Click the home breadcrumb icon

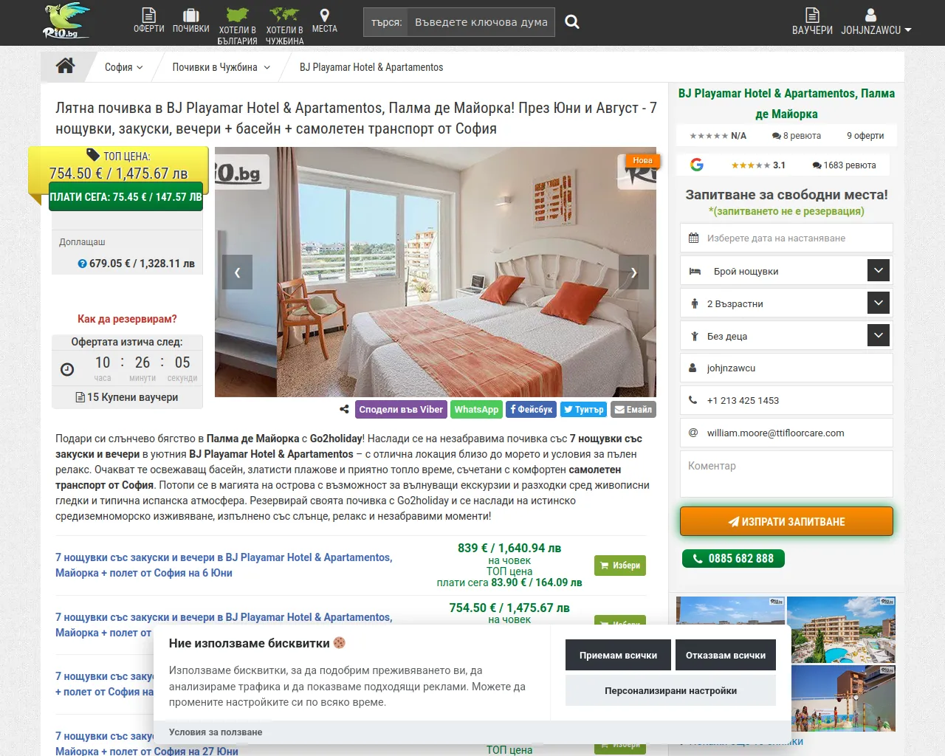pos(65,66)
